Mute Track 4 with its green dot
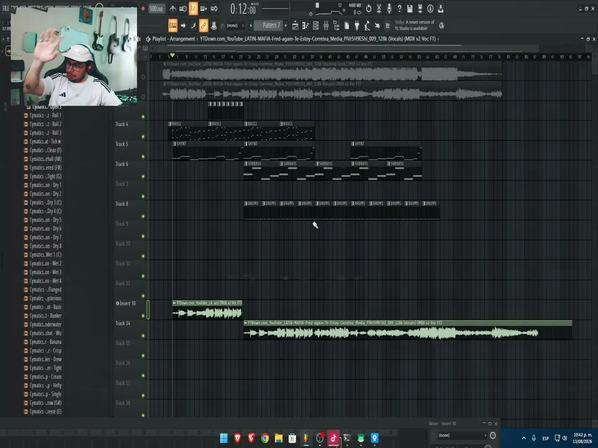 pyautogui.click(x=143, y=136)
